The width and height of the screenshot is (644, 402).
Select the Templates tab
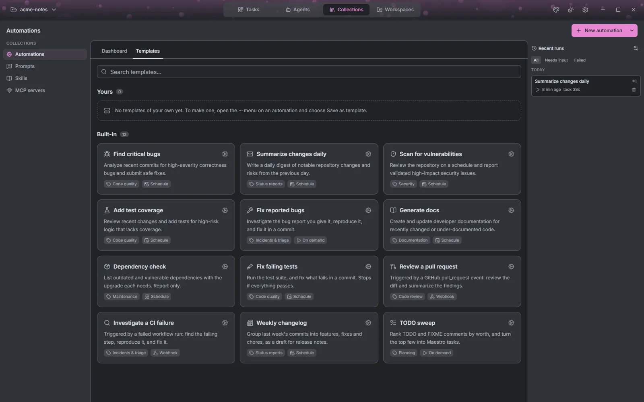click(148, 51)
